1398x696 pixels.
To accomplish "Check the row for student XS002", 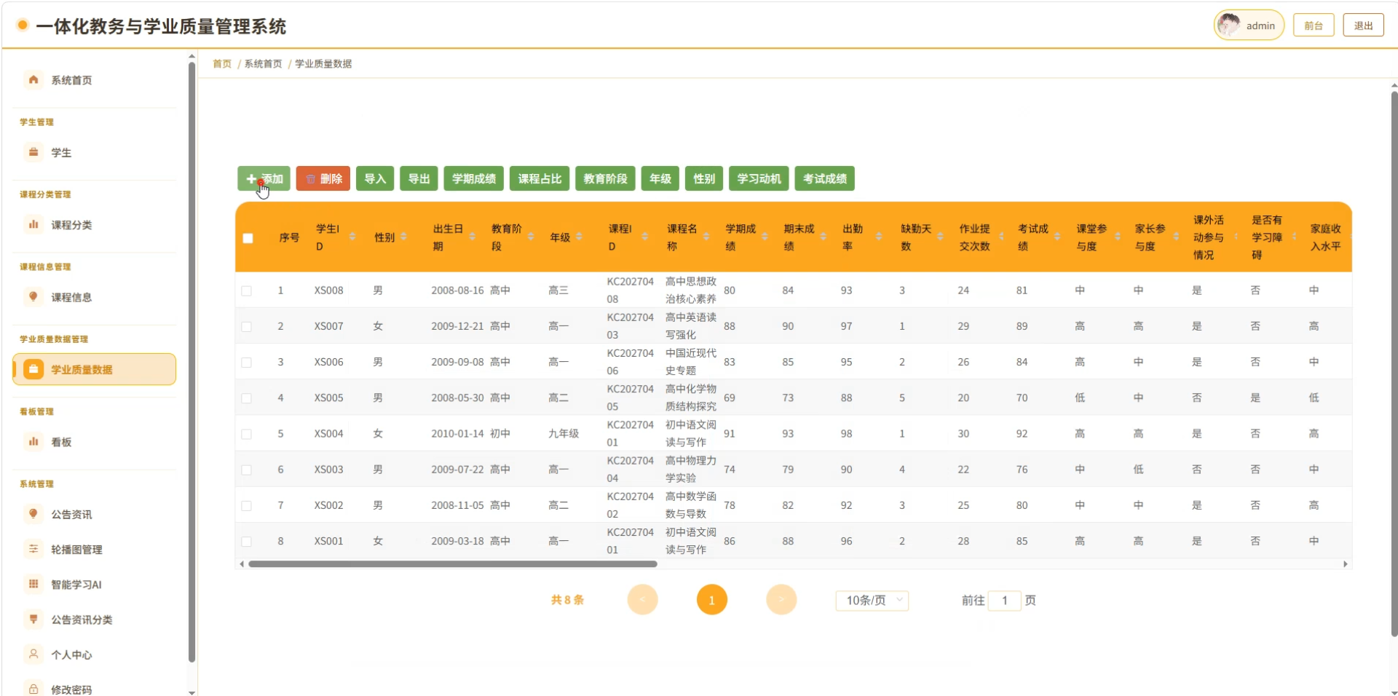I will [x=247, y=505].
